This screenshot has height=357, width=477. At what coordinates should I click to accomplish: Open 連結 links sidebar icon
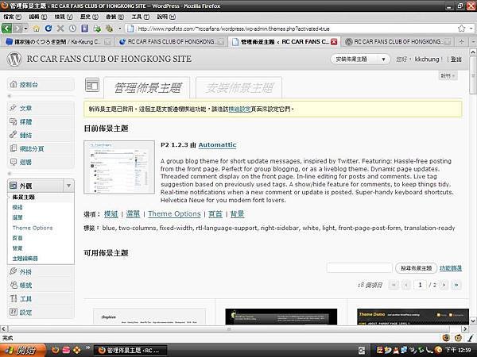click(x=13, y=135)
